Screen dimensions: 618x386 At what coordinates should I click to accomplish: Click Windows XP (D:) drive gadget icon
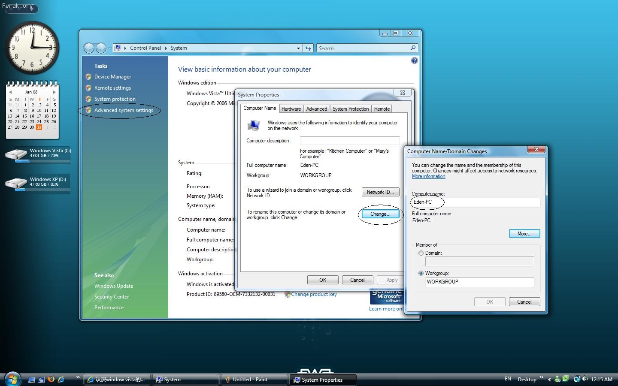click(16, 184)
